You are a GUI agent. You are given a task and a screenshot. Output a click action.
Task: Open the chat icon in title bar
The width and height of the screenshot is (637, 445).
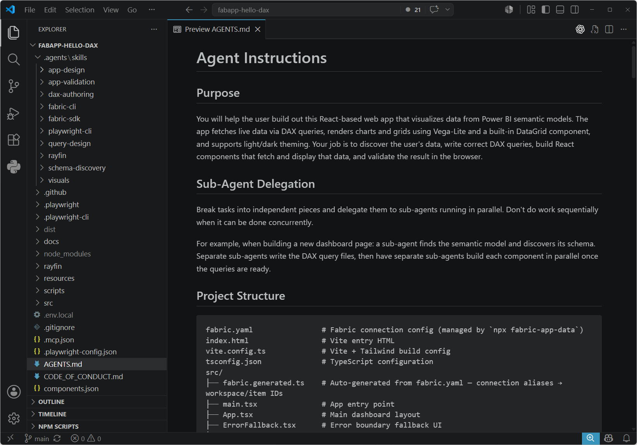(434, 10)
